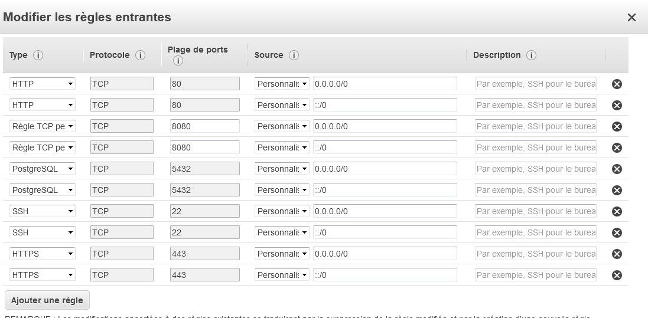Viewport: 648px width, 318px height.
Task: Click the 5432 port field of PostgreSQL 0.0.0.0/0 rule
Action: pos(204,169)
